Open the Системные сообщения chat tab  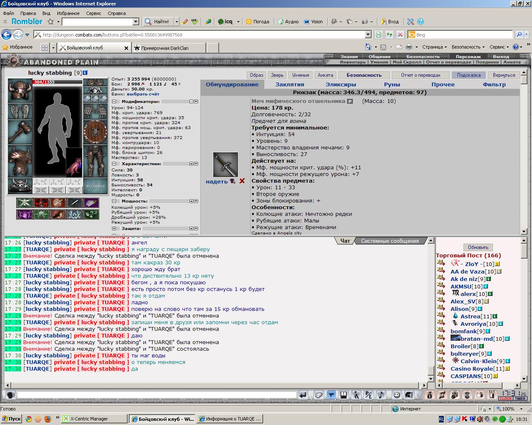click(389, 241)
